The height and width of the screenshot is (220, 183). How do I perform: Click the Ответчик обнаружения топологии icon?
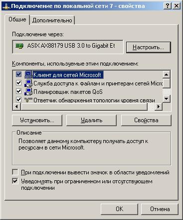click(28, 100)
